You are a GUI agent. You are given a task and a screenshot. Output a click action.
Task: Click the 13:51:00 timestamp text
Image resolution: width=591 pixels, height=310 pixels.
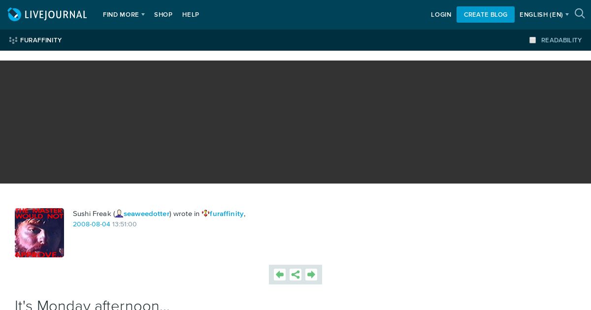pos(125,224)
